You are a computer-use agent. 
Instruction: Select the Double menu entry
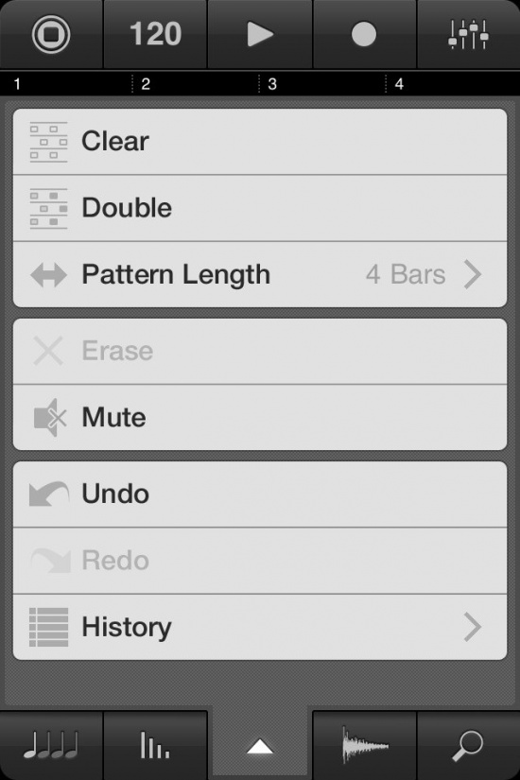260,208
